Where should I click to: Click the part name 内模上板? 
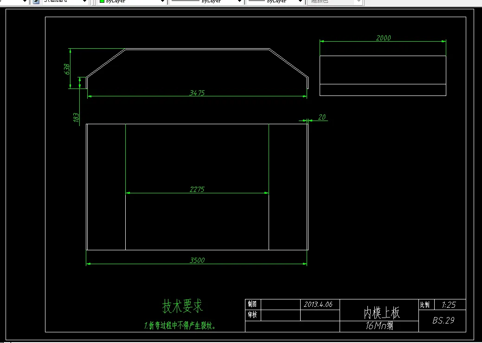(x=382, y=313)
